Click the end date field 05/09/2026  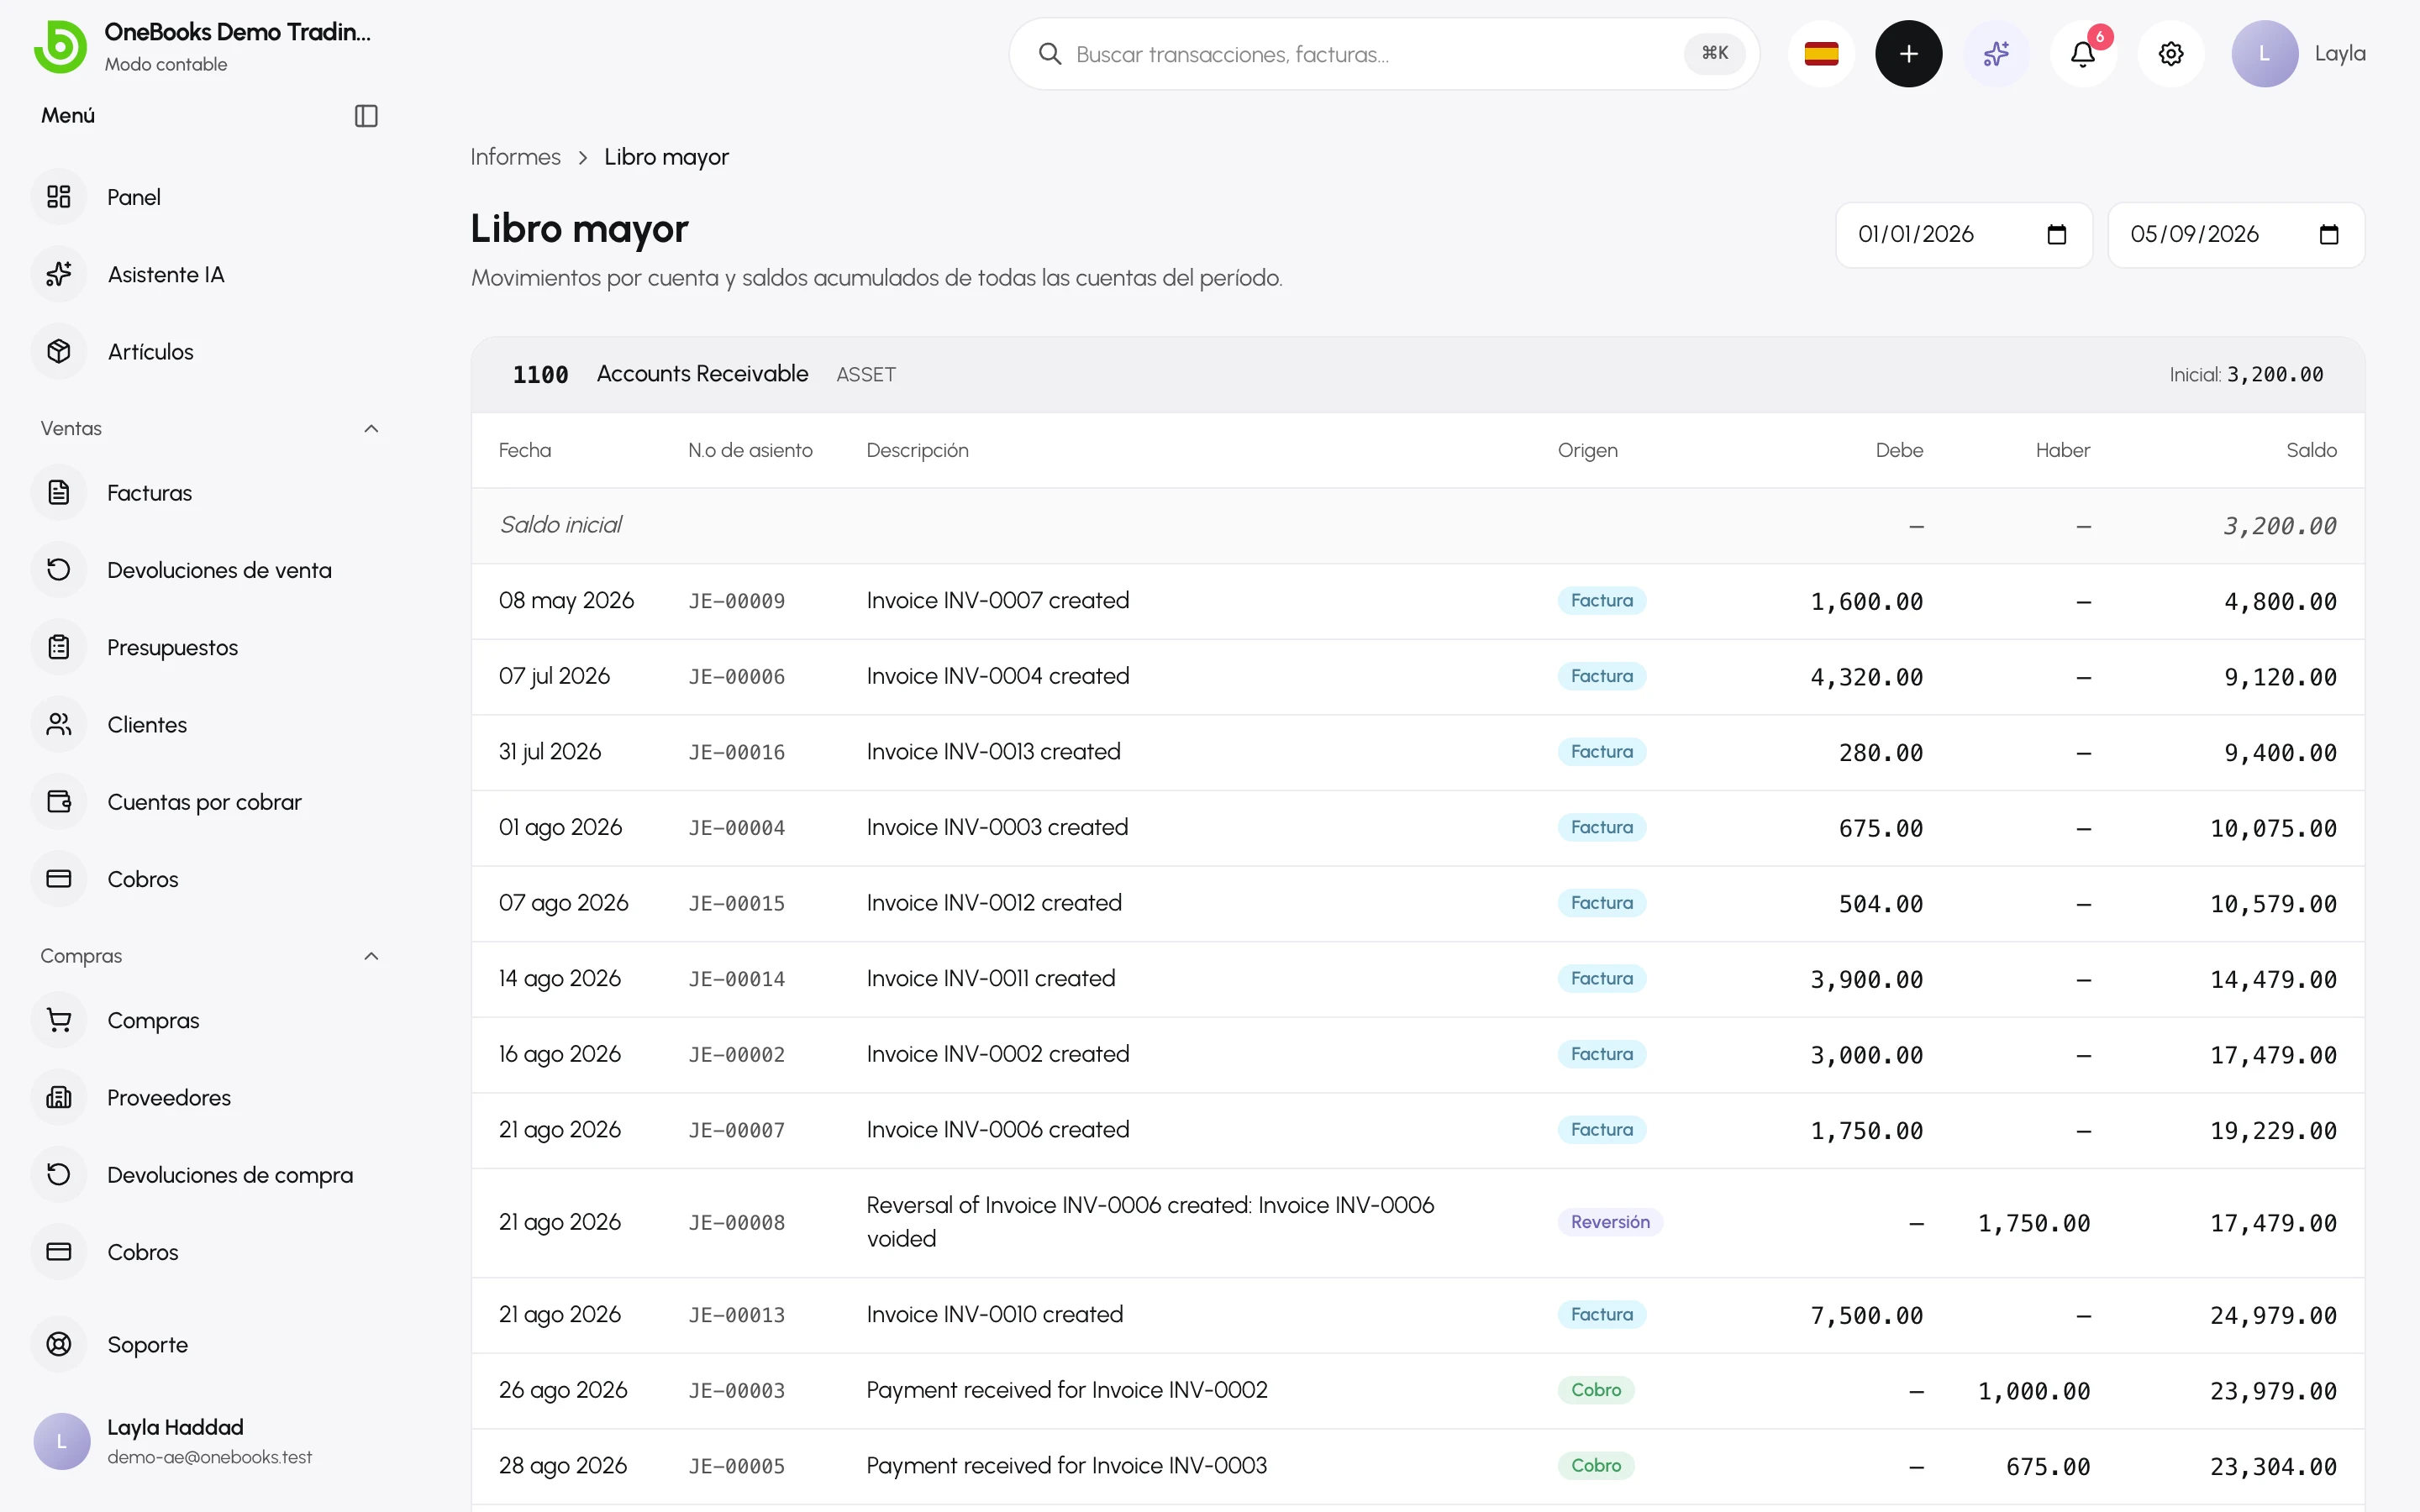click(x=2236, y=235)
